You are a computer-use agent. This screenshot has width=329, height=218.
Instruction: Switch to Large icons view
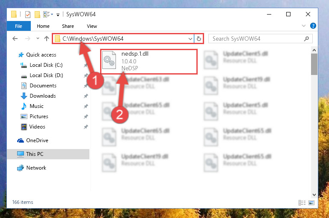click(311, 203)
